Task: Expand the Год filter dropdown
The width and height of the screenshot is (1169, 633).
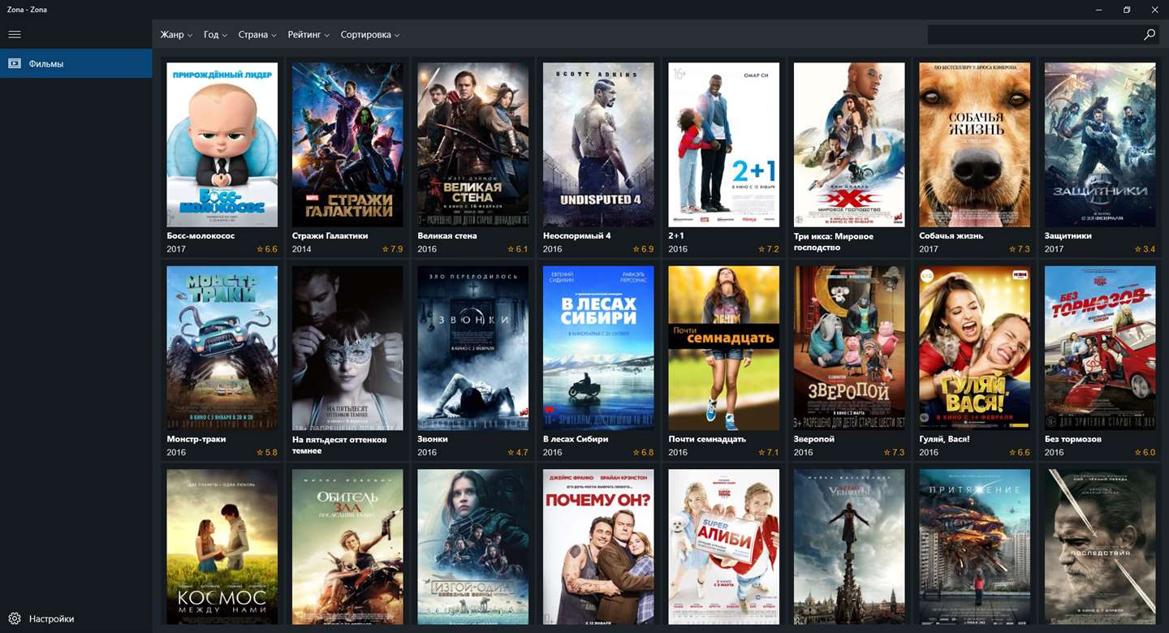Action: (215, 35)
